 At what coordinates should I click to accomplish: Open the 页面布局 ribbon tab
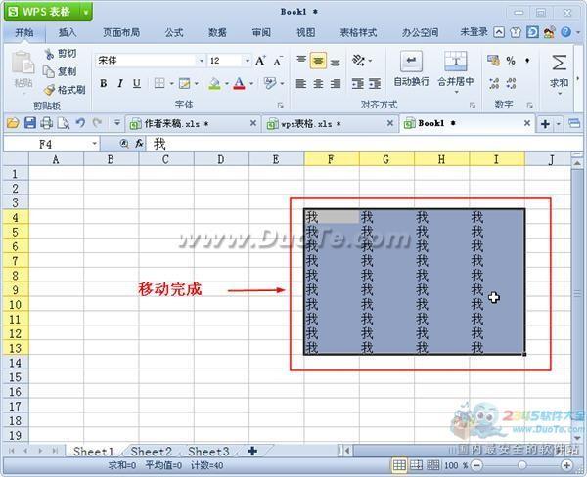pyautogui.click(x=120, y=32)
